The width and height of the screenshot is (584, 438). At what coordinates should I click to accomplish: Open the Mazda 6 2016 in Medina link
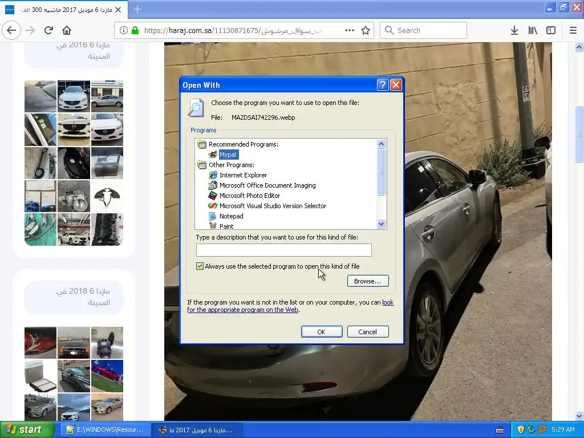tap(83, 50)
